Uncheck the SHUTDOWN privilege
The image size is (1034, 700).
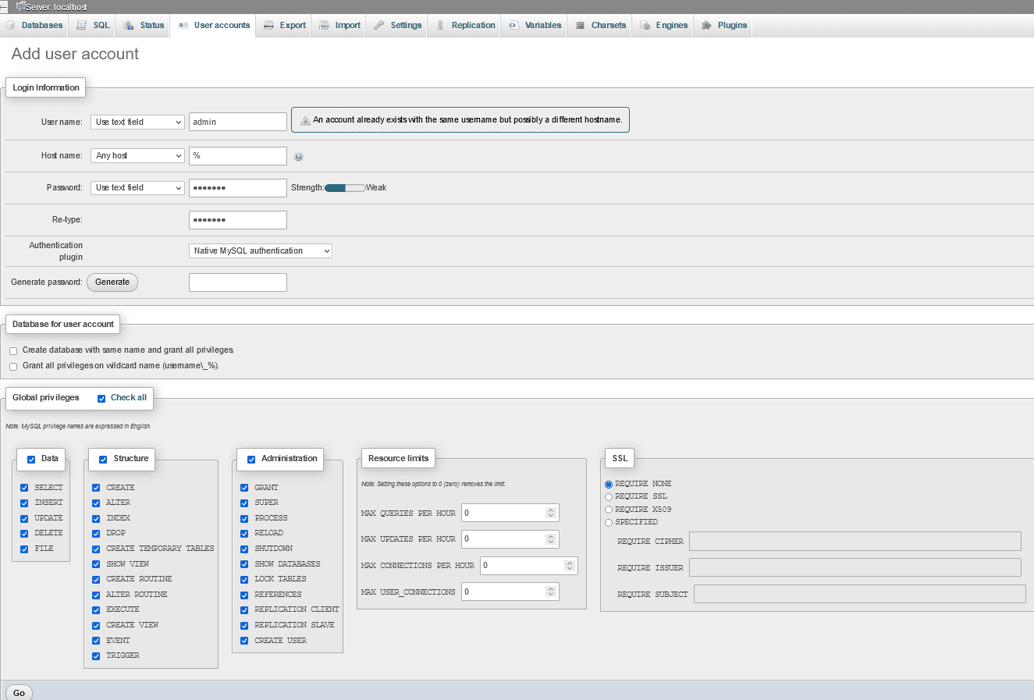[x=244, y=549]
